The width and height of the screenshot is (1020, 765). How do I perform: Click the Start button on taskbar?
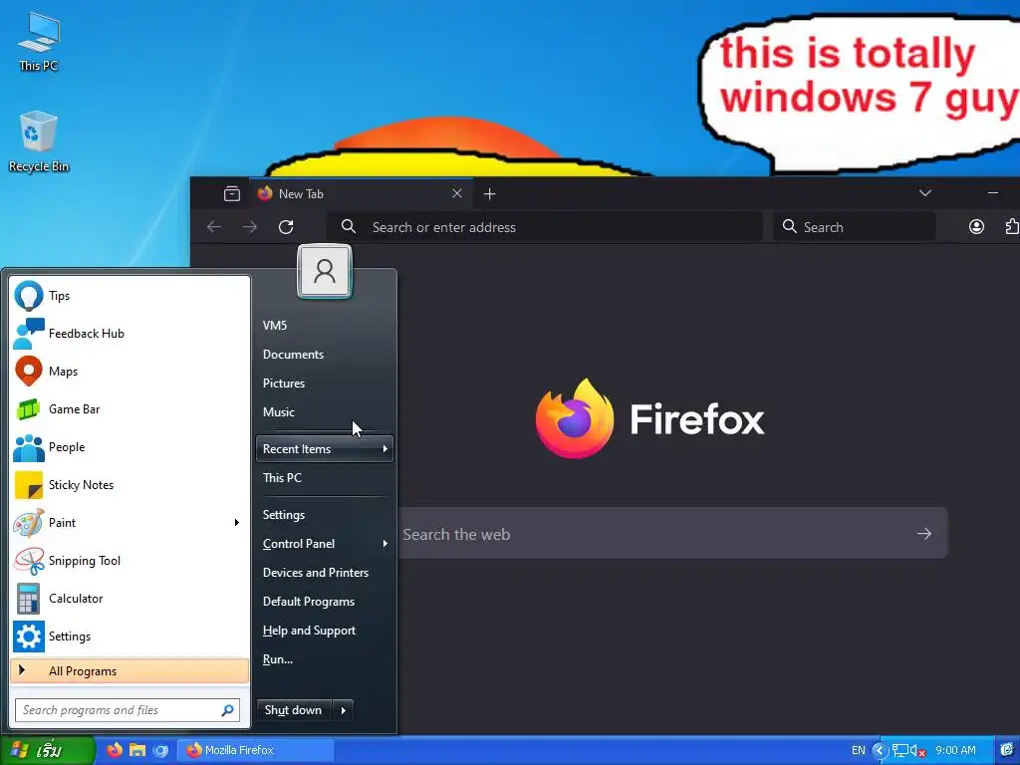click(x=48, y=750)
